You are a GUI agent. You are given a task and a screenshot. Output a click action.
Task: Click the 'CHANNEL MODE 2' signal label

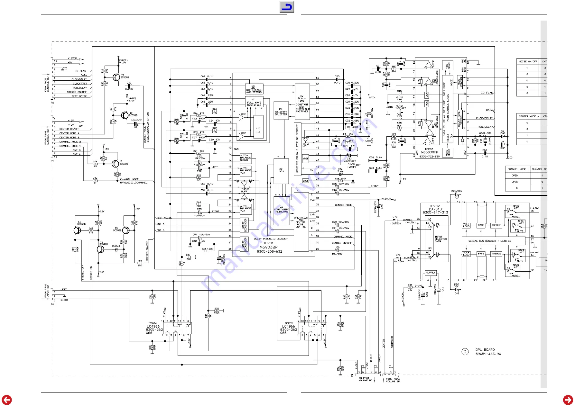(70, 142)
